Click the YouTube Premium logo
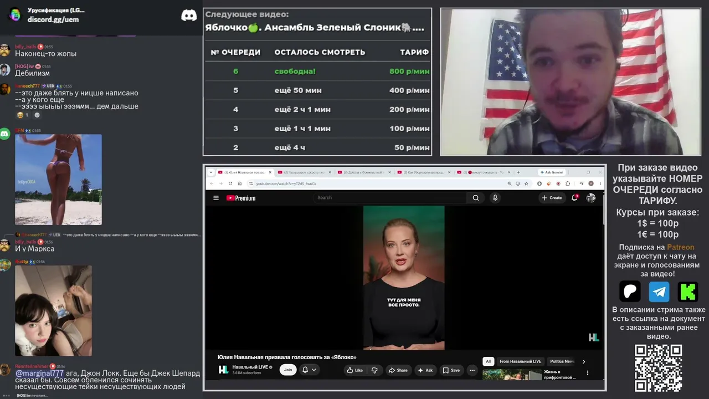The height and width of the screenshot is (399, 709). [x=241, y=198]
